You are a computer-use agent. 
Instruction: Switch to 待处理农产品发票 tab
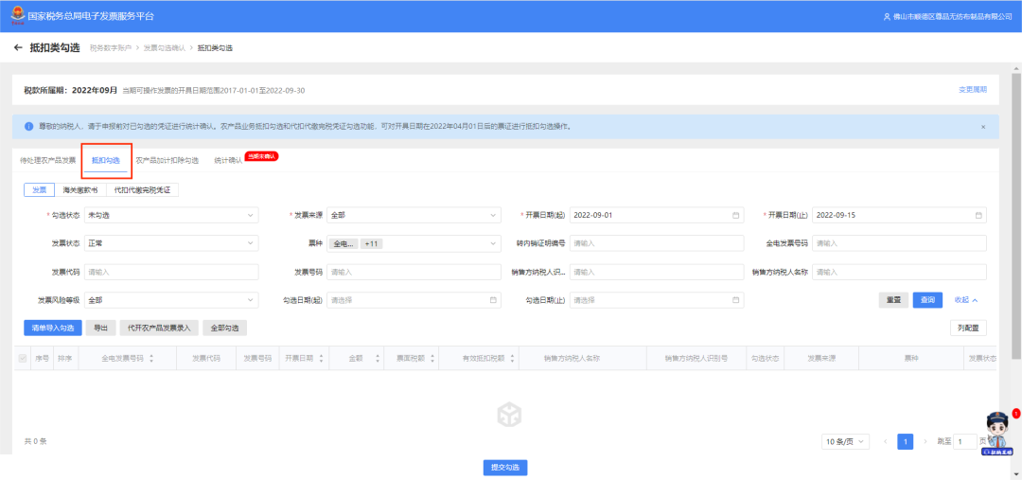coord(48,160)
